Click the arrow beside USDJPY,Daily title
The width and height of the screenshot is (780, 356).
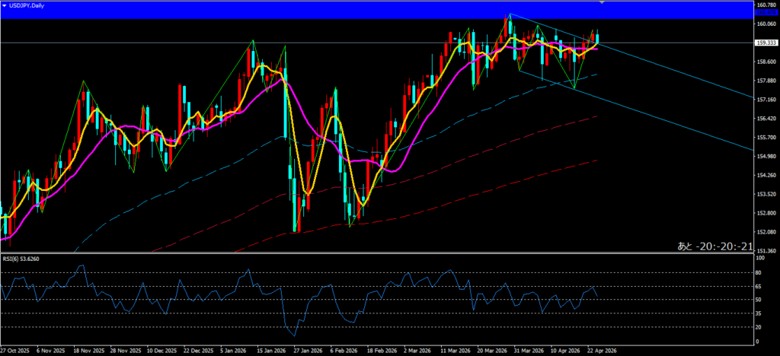[x=4, y=5]
